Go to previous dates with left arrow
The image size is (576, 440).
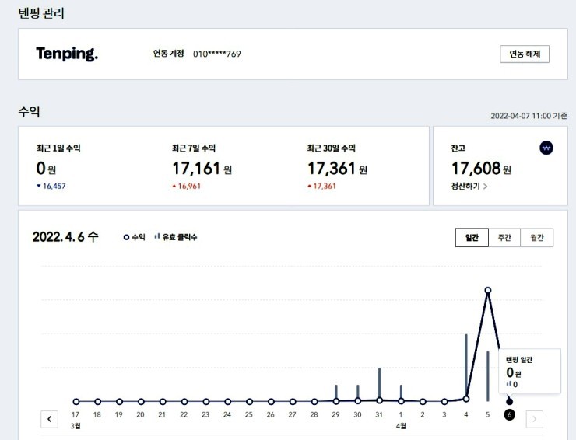pos(49,419)
